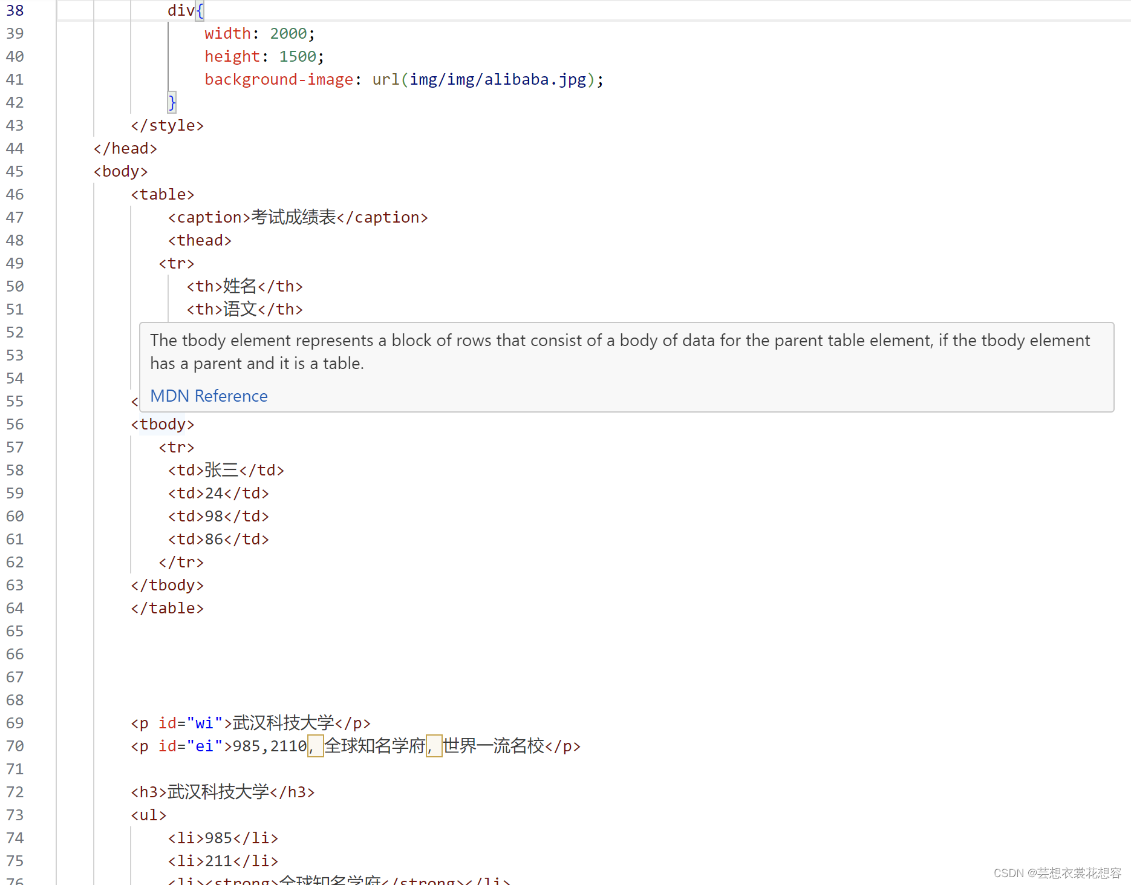Click the closing brace on line 42
This screenshot has height=885, width=1131.
[x=172, y=102]
